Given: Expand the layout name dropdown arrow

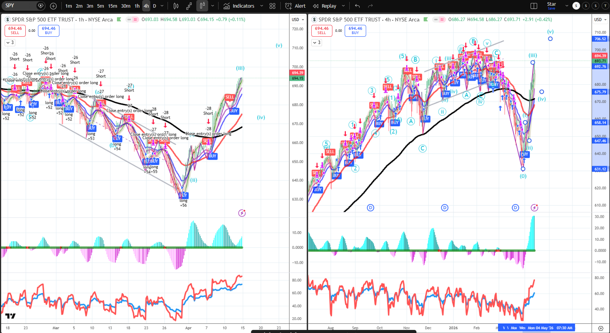Looking at the screenshot, I should 567,6.
